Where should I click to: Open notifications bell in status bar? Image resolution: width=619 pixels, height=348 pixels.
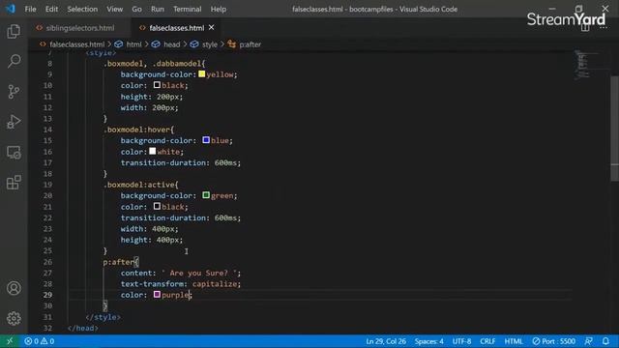[605, 341]
